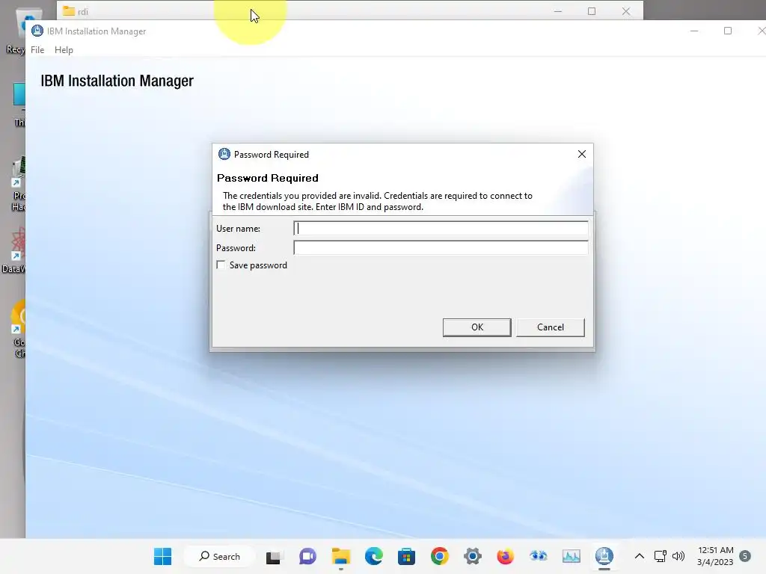Launch Firefox from taskbar

click(x=505, y=556)
